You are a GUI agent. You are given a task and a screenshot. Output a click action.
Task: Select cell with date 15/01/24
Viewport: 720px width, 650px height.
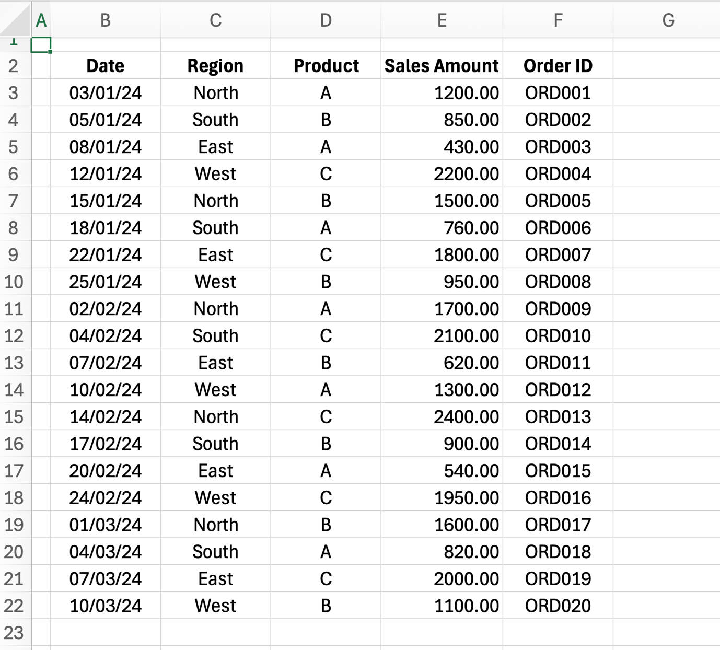point(105,201)
